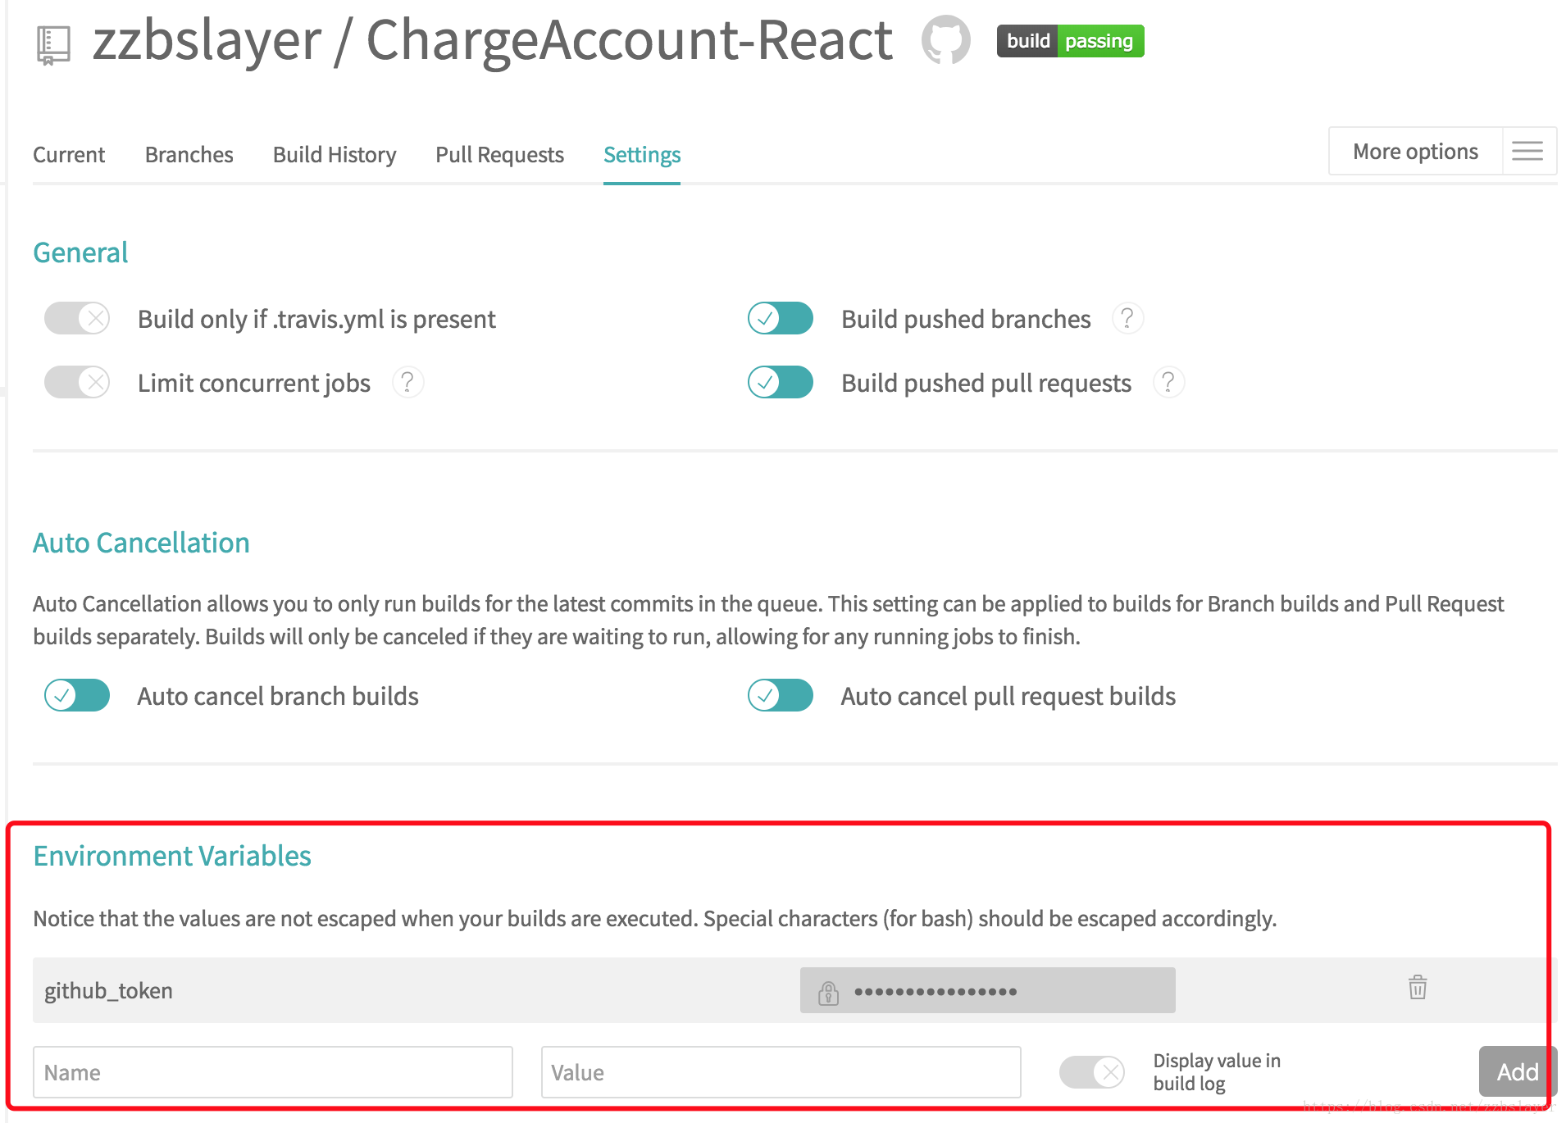Disable Build pushed branches switch
The height and width of the screenshot is (1123, 1566).
(x=781, y=318)
